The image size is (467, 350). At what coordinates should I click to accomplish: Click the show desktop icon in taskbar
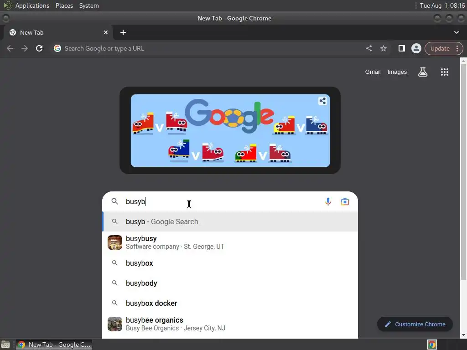click(5, 345)
